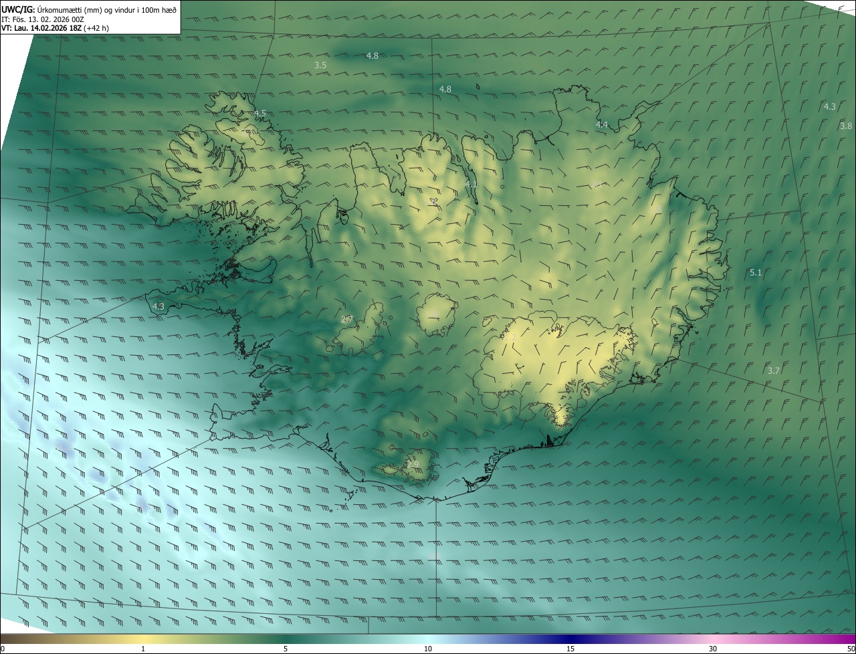856x654 pixels.
Task: Click the yellow colorbar segment above the 1 tick
Action: point(143,639)
